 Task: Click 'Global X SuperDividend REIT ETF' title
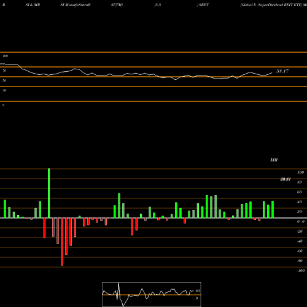tap(271, 5)
